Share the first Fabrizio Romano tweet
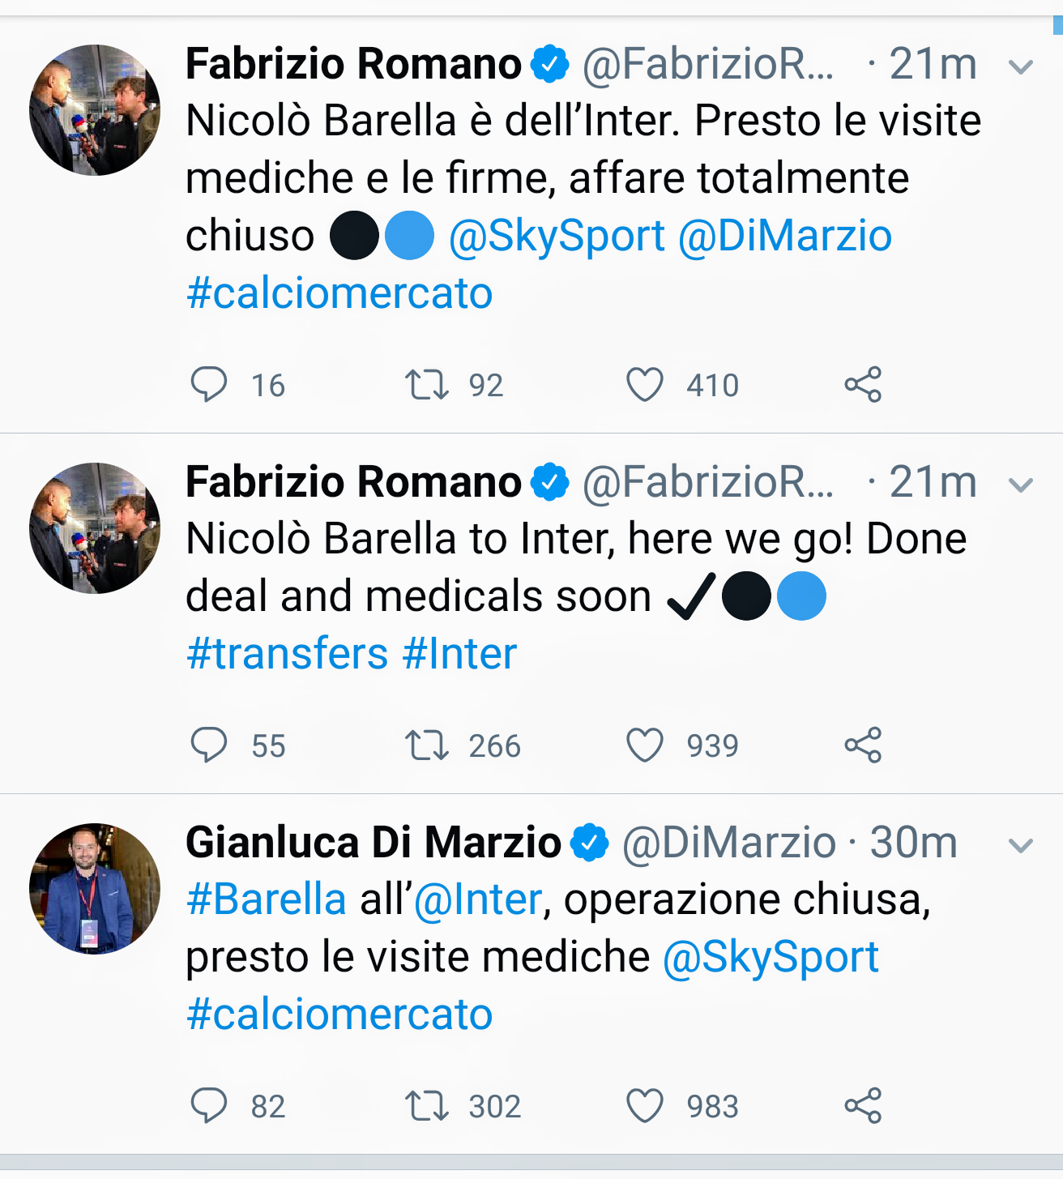The width and height of the screenshot is (1063, 1179). pyautogui.click(x=863, y=385)
